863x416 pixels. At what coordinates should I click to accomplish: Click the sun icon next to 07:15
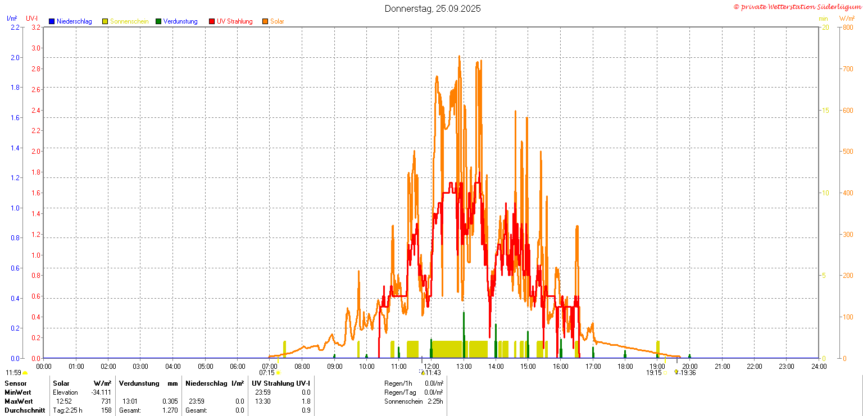pos(278,373)
